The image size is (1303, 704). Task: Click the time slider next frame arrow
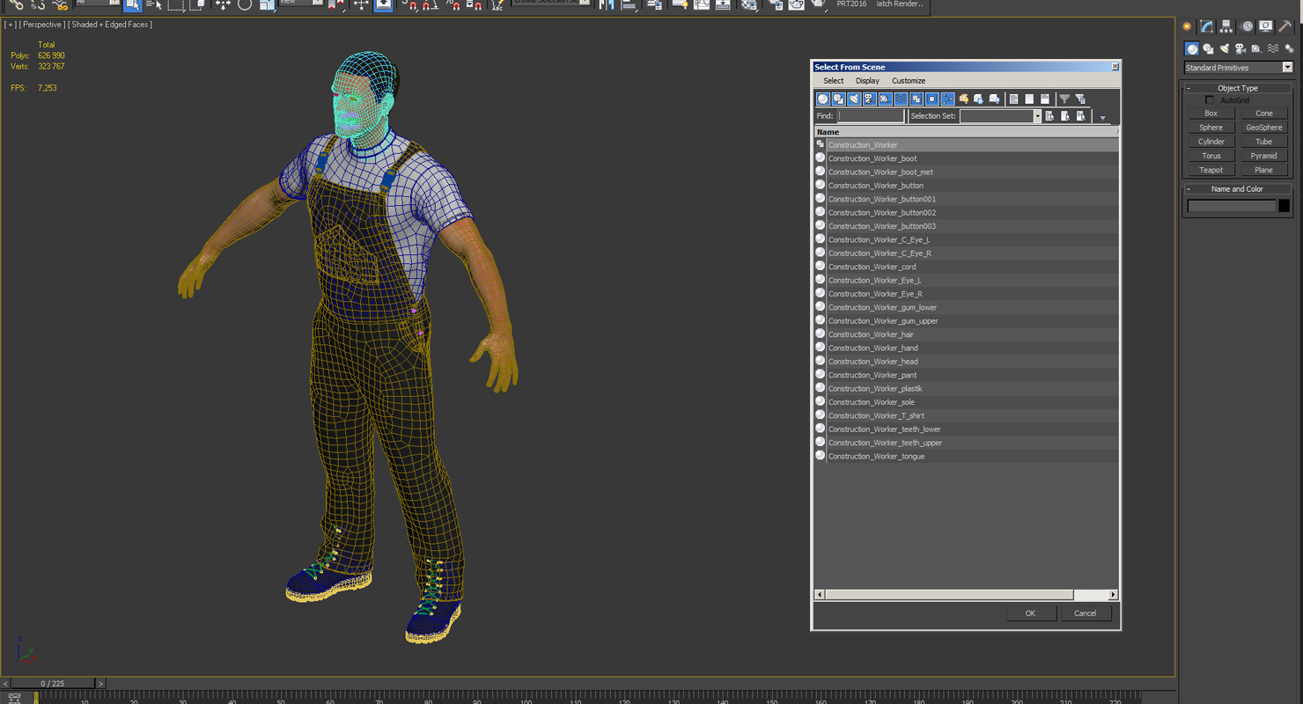(100, 684)
